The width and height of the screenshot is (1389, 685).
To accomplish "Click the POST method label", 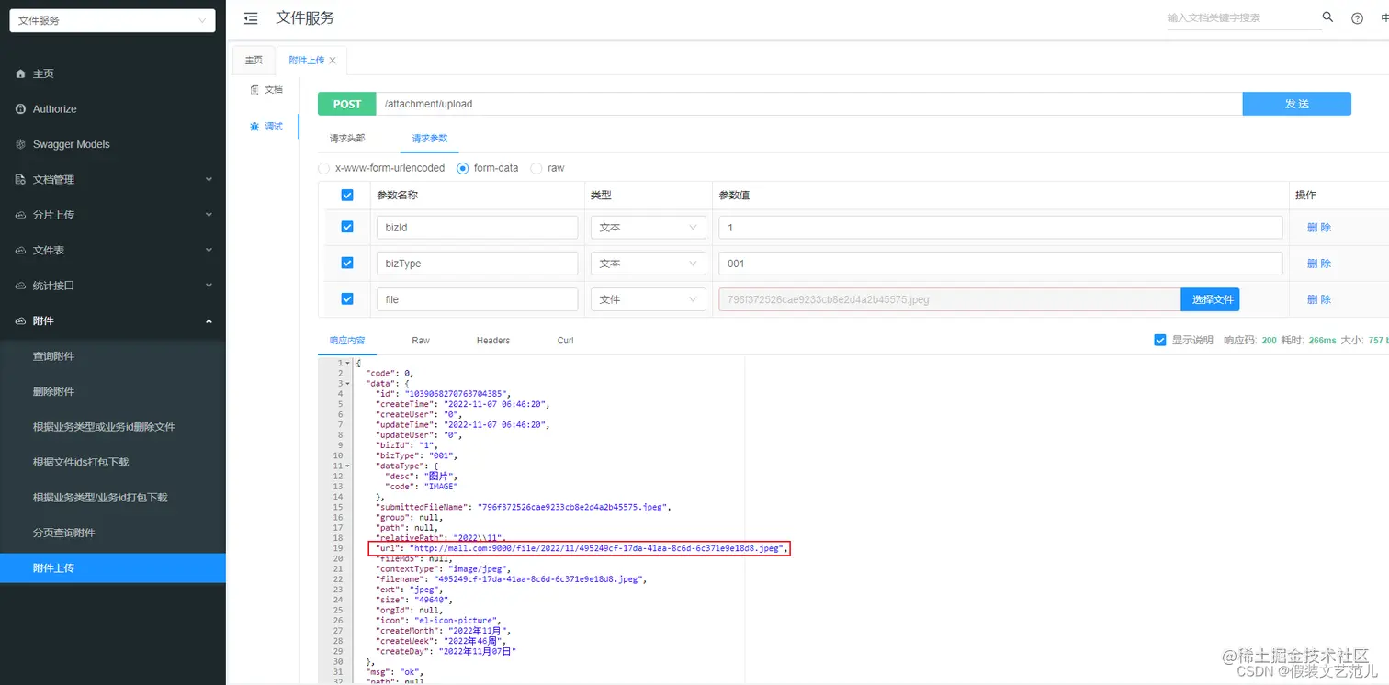I will (x=347, y=104).
